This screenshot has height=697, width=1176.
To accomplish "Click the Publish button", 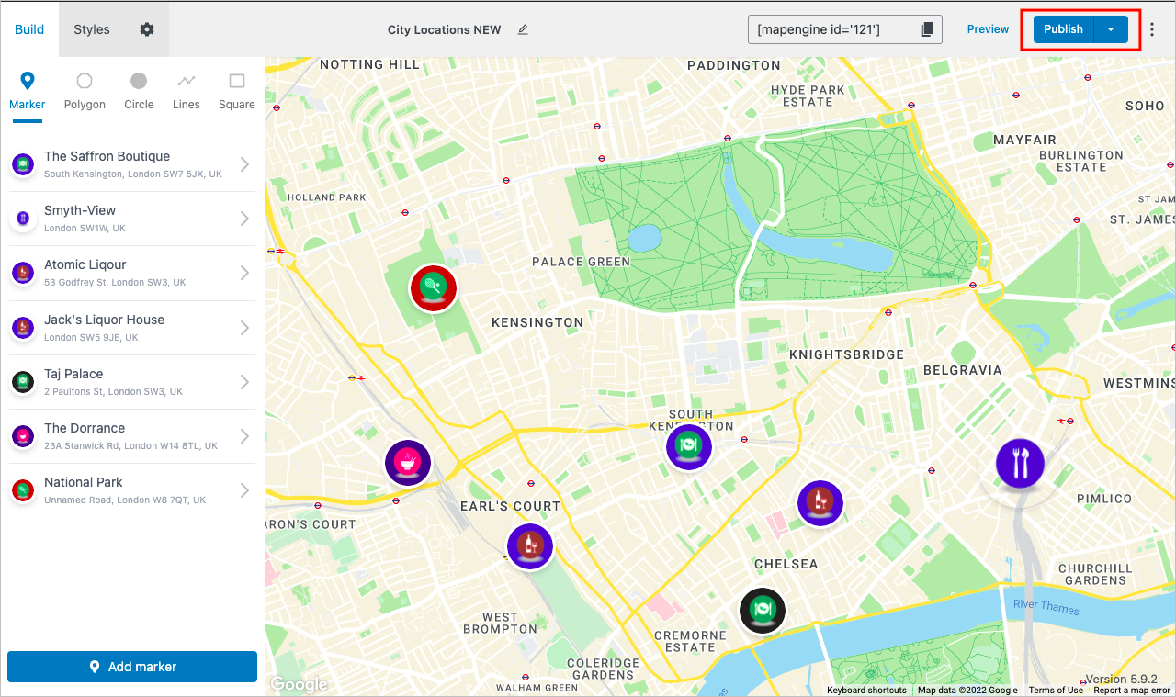I will [1064, 29].
